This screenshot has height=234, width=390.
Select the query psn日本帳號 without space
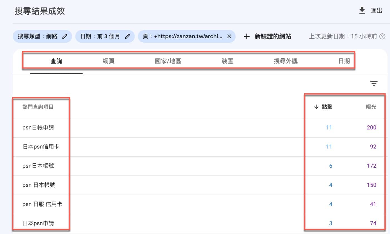38,166
